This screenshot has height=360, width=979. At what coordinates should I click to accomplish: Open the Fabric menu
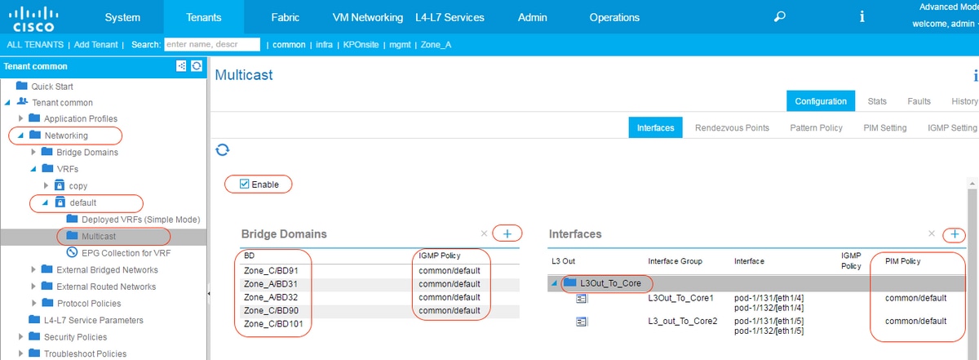[x=286, y=17]
